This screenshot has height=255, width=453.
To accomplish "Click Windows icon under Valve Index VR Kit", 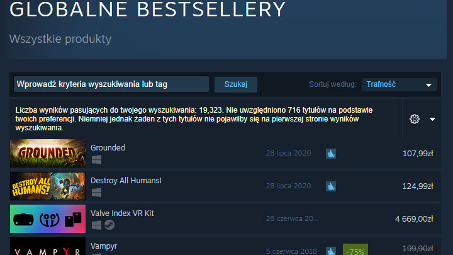I will tap(96, 225).
